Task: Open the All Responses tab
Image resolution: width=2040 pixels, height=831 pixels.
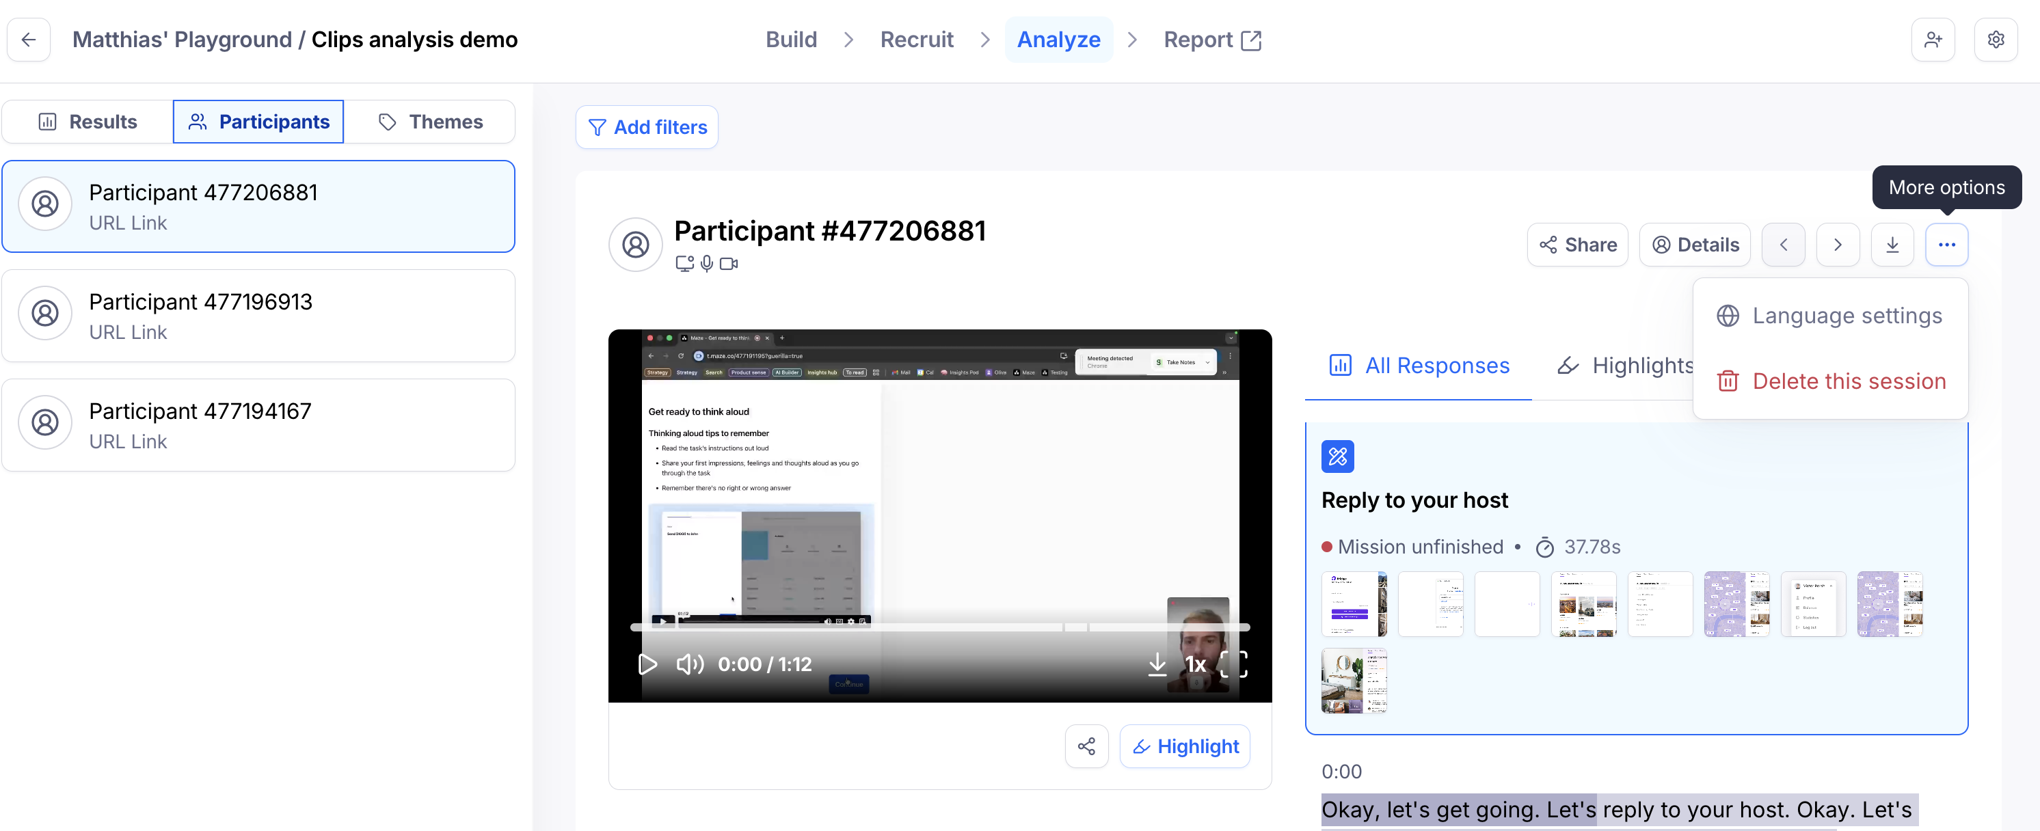Action: [x=1419, y=366]
